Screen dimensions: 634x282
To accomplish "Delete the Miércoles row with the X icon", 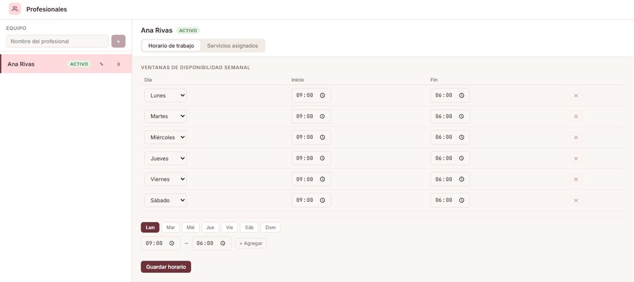I will [576, 138].
